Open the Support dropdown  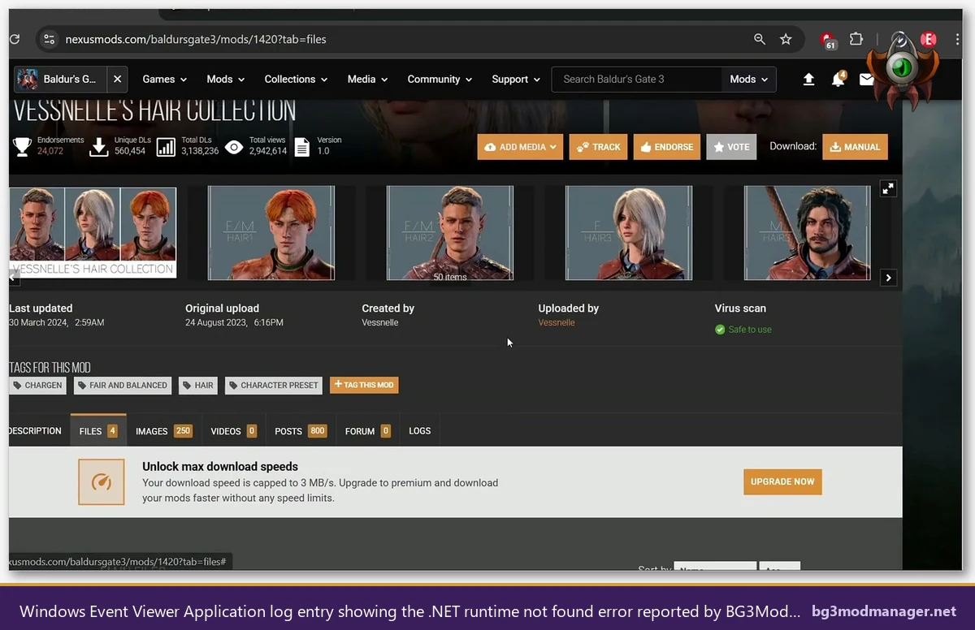tap(516, 79)
